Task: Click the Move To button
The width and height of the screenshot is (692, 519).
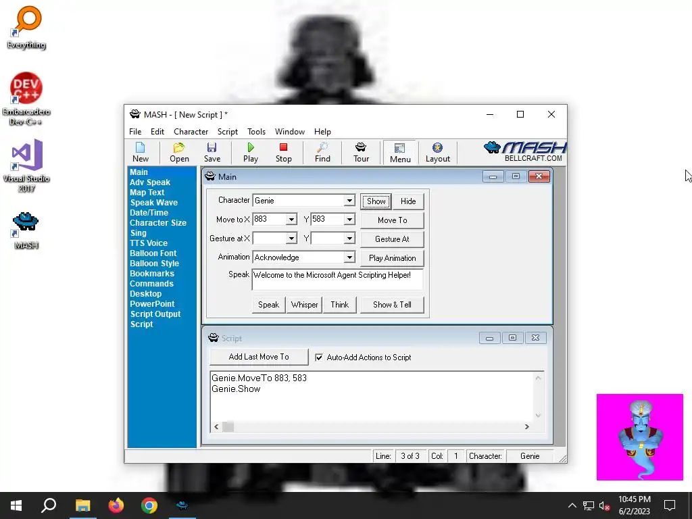Action: 392,220
